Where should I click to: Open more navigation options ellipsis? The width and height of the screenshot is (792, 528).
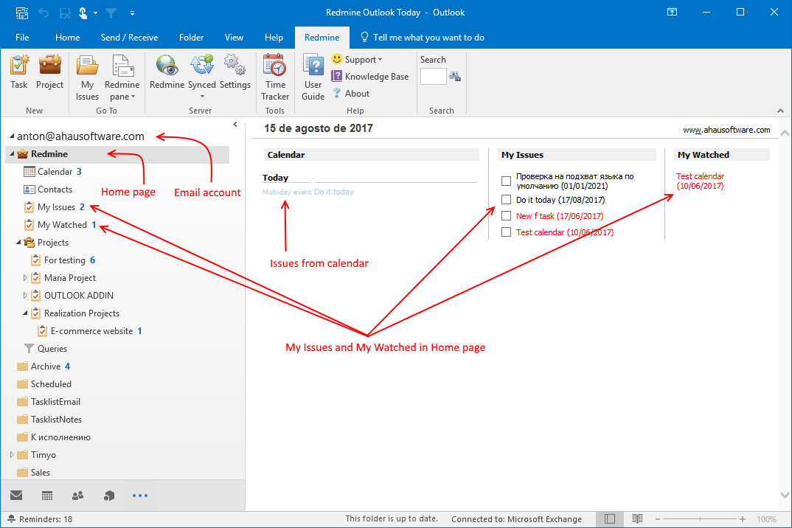click(x=140, y=496)
